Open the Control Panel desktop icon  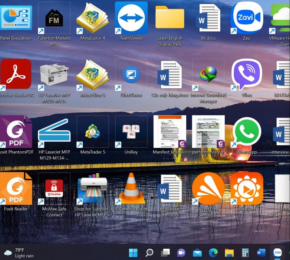pos(16,18)
